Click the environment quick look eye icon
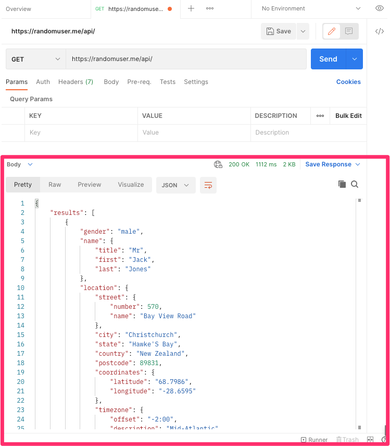390x446 pixels. pyautogui.click(x=379, y=8)
